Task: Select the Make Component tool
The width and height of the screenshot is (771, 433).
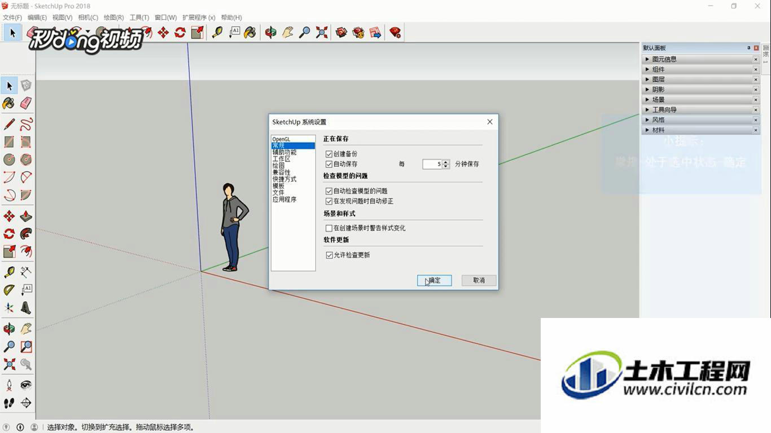Action: [26, 86]
